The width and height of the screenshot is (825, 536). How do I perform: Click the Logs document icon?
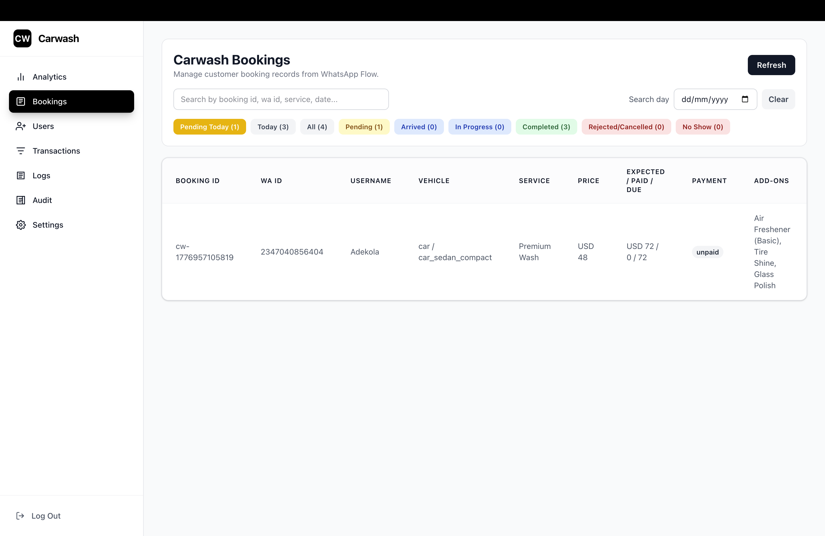21,175
